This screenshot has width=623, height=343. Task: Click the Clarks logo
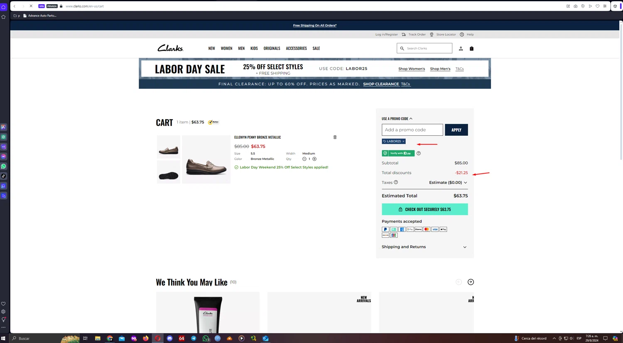(x=170, y=48)
